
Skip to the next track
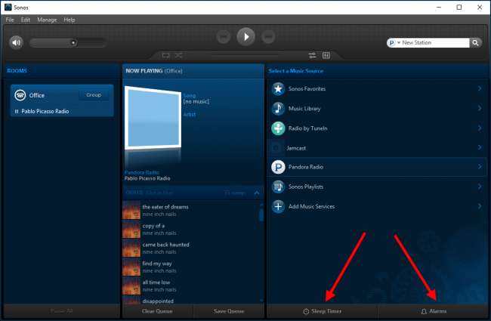pyautogui.click(x=268, y=37)
